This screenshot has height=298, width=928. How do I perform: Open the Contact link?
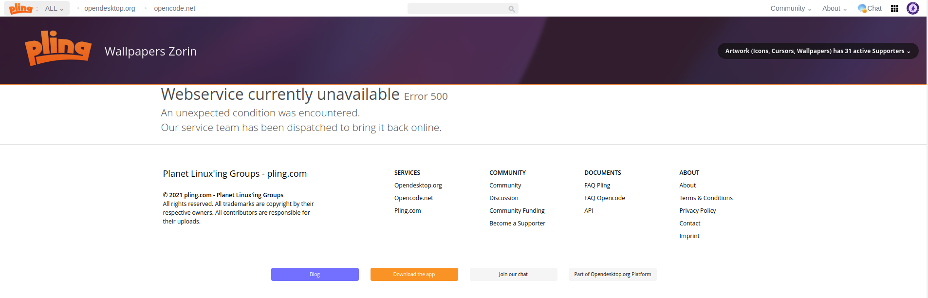[690, 223]
